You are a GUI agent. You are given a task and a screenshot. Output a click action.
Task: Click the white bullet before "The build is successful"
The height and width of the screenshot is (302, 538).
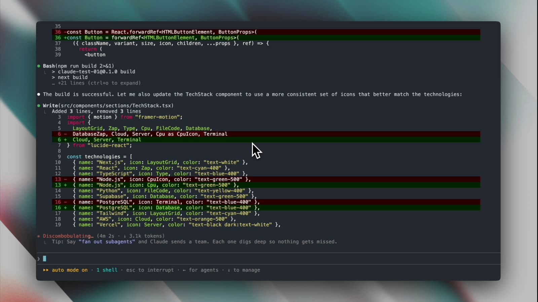point(39,94)
